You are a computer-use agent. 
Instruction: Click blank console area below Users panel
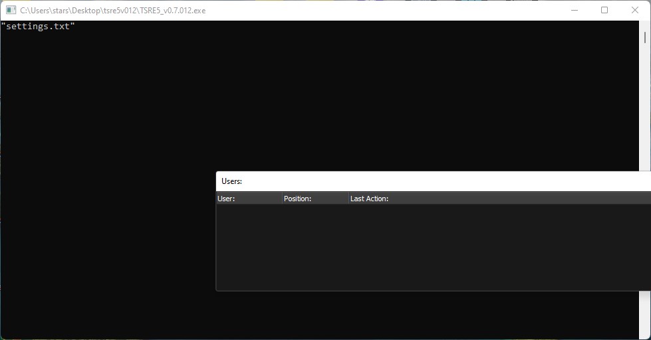(x=432, y=315)
